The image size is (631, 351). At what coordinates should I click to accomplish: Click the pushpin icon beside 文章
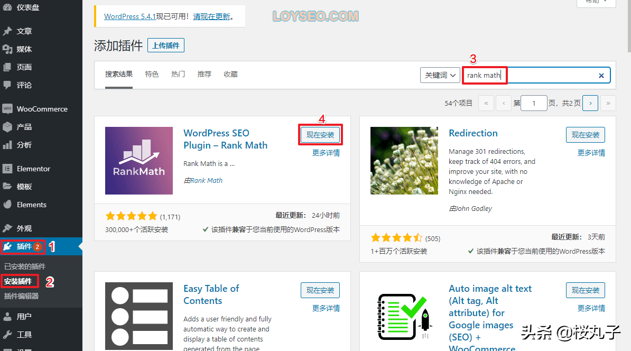tap(7, 31)
